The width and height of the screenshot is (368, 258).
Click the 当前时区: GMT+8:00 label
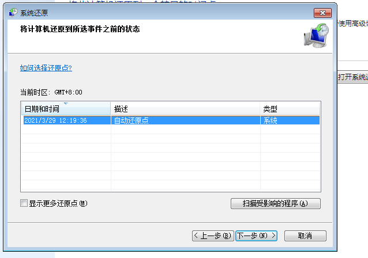point(51,92)
